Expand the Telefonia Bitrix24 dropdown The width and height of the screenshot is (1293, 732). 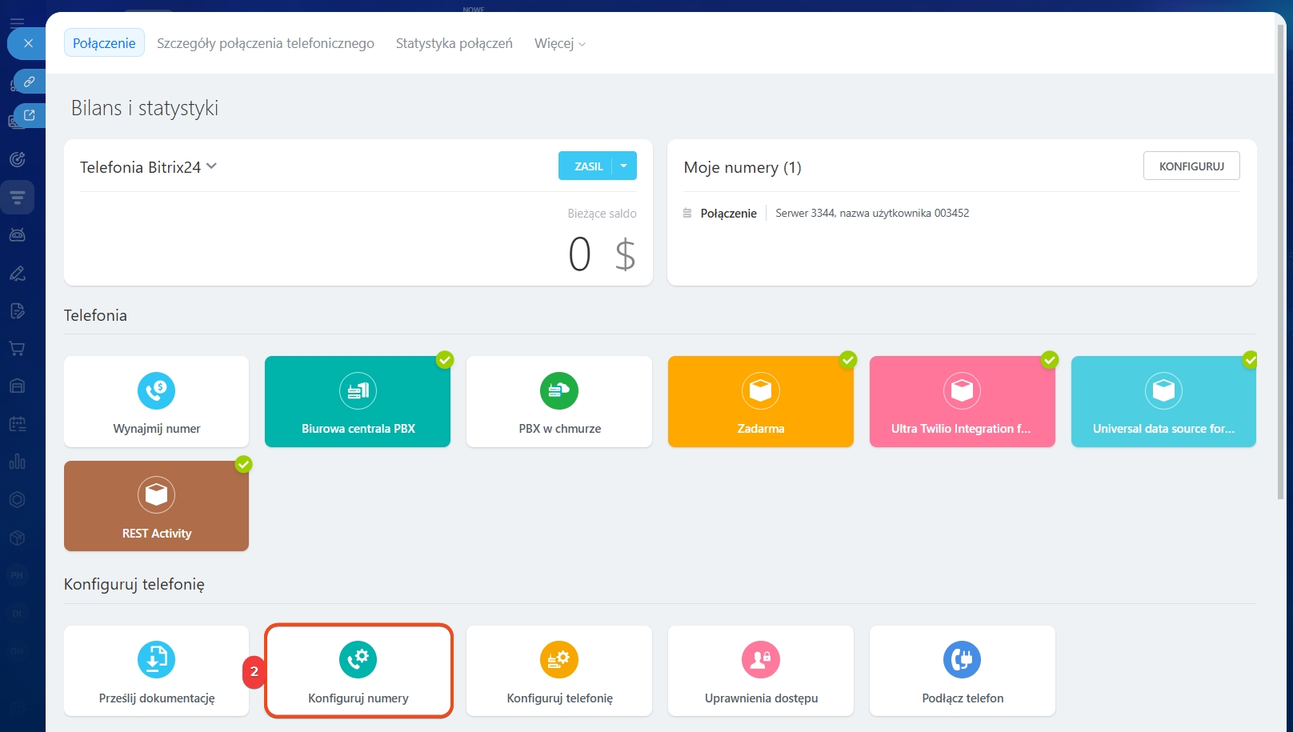(x=211, y=166)
